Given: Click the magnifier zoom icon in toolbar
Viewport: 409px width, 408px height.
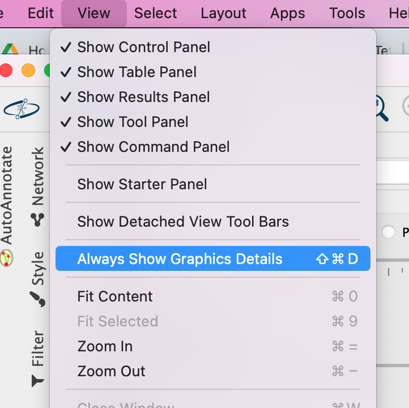Looking at the screenshot, I should (381, 108).
